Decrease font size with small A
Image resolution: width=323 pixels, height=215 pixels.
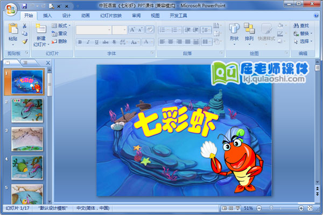click(141, 30)
